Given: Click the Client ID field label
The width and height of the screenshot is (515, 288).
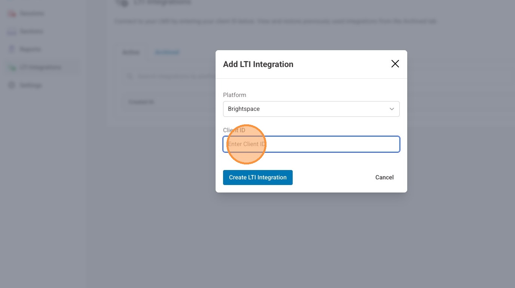Looking at the screenshot, I should click(x=234, y=130).
